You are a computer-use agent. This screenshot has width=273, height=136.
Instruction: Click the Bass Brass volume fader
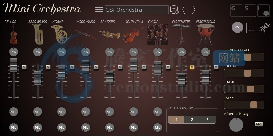click(x=38, y=78)
